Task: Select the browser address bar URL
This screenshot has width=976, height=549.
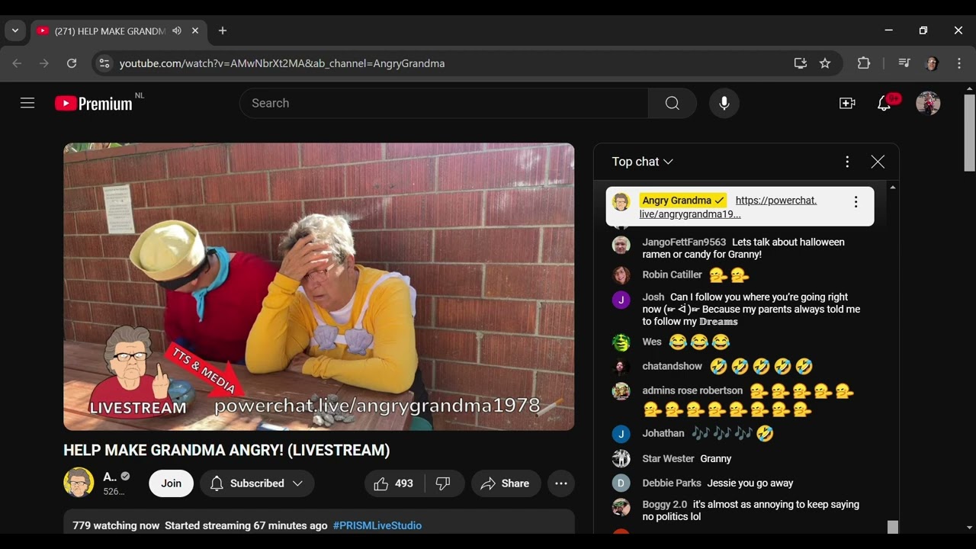Action: (282, 63)
